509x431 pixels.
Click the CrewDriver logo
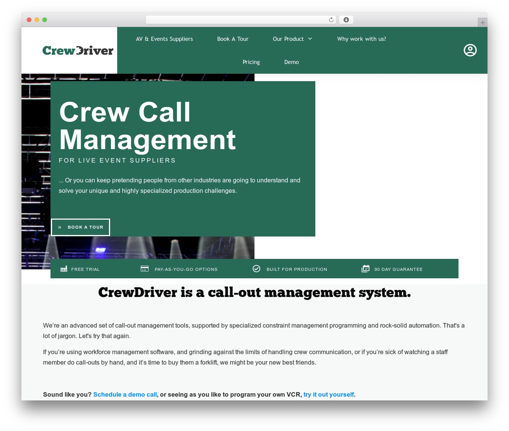coord(78,50)
